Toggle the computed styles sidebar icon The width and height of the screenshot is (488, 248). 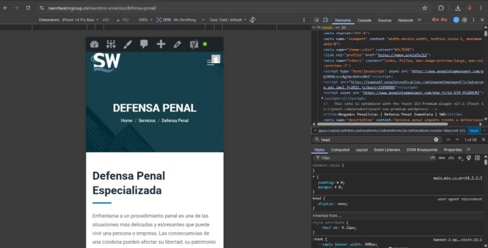coord(477,158)
